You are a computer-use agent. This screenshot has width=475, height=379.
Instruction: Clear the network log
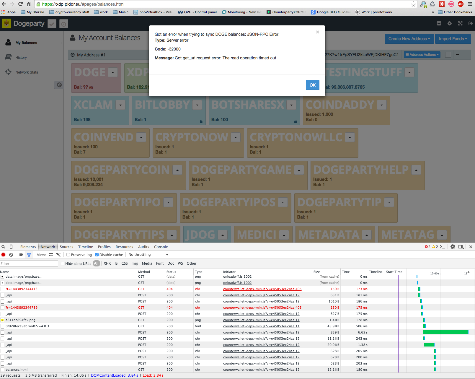coord(11,255)
